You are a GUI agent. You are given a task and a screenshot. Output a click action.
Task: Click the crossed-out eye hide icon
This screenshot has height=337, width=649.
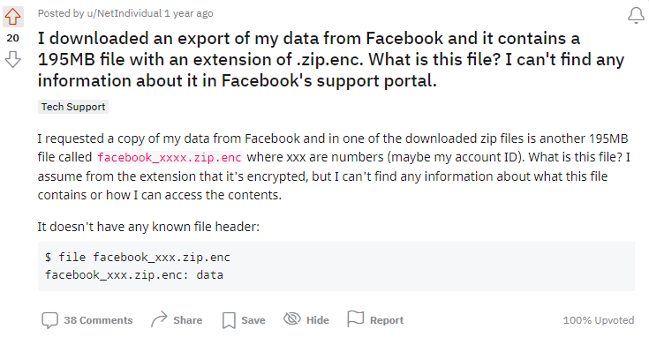coord(291,318)
